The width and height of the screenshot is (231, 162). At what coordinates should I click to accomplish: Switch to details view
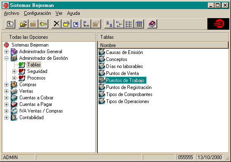pyautogui.click(x=139, y=24)
